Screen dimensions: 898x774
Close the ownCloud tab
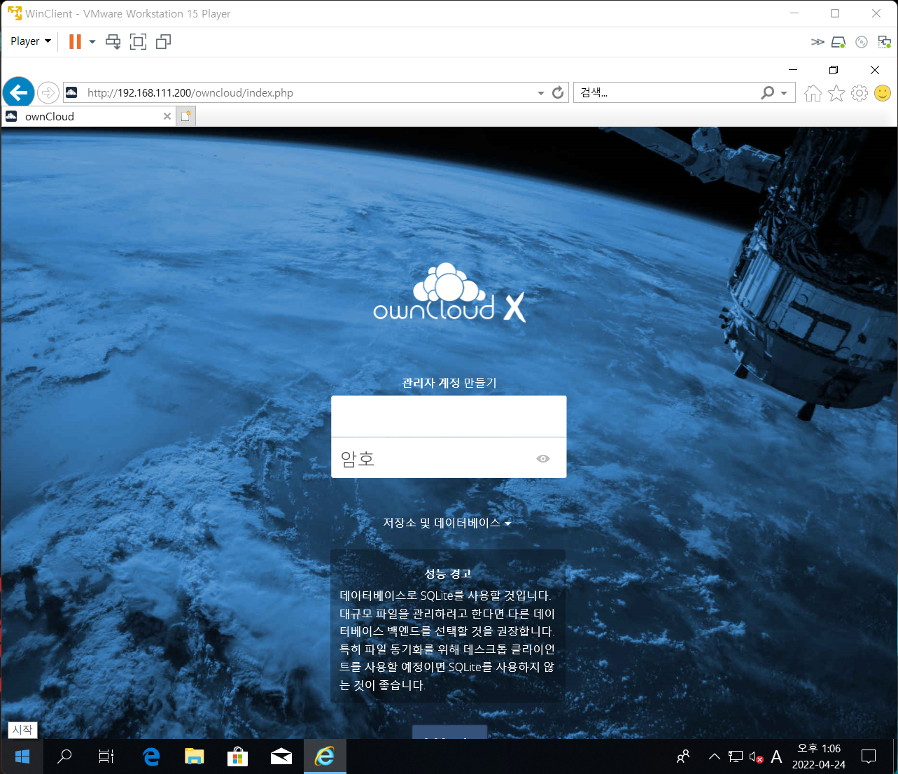(x=167, y=116)
